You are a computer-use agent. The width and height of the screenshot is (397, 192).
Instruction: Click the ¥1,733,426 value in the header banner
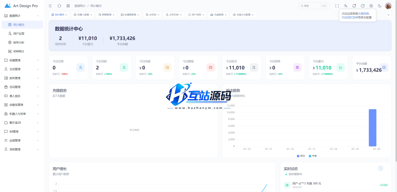(122, 38)
